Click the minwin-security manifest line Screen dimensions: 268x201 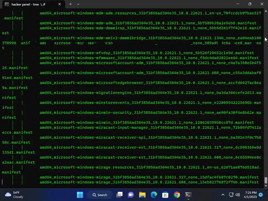pos(150,113)
